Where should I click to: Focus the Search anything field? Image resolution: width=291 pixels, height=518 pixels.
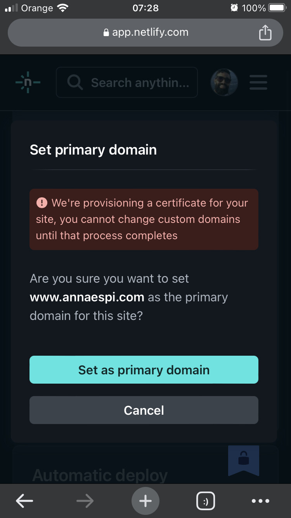click(x=127, y=82)
